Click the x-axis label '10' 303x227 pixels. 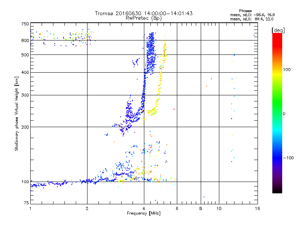pyautogui.click(x=219, y=208)
